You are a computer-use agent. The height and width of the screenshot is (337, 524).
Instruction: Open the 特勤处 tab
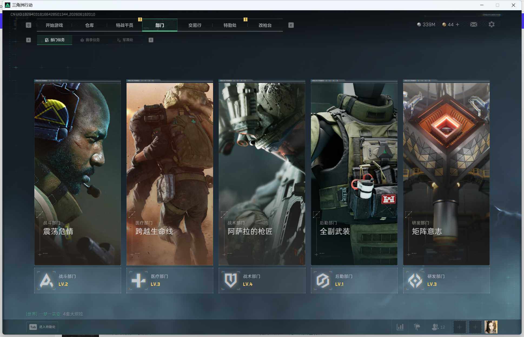230,25
